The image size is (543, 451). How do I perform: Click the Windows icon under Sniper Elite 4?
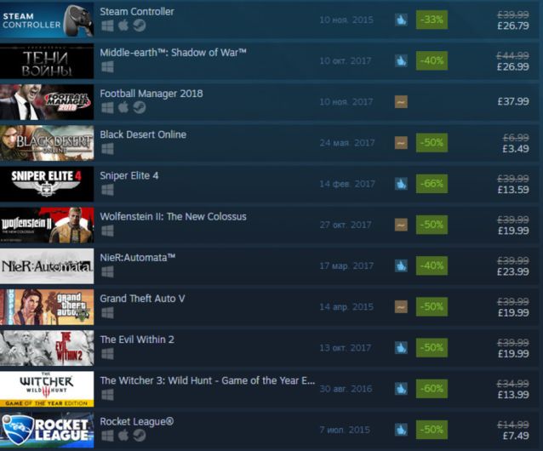tap(107, 190)
